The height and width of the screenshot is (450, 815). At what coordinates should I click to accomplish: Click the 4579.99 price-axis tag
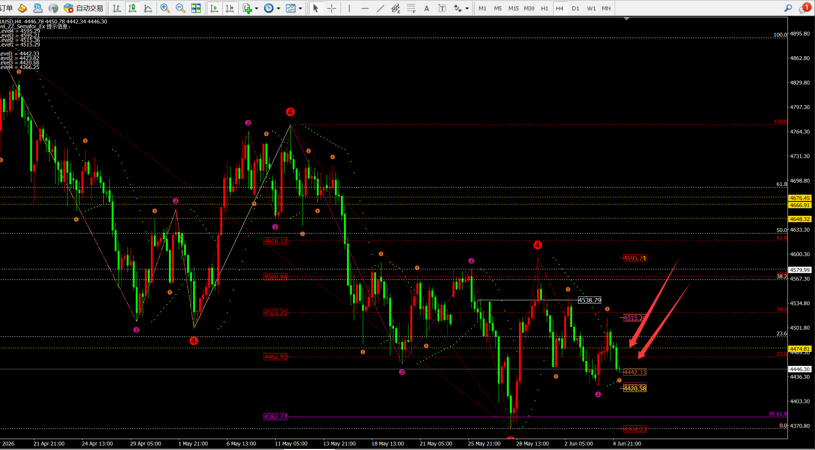(800, 270)
